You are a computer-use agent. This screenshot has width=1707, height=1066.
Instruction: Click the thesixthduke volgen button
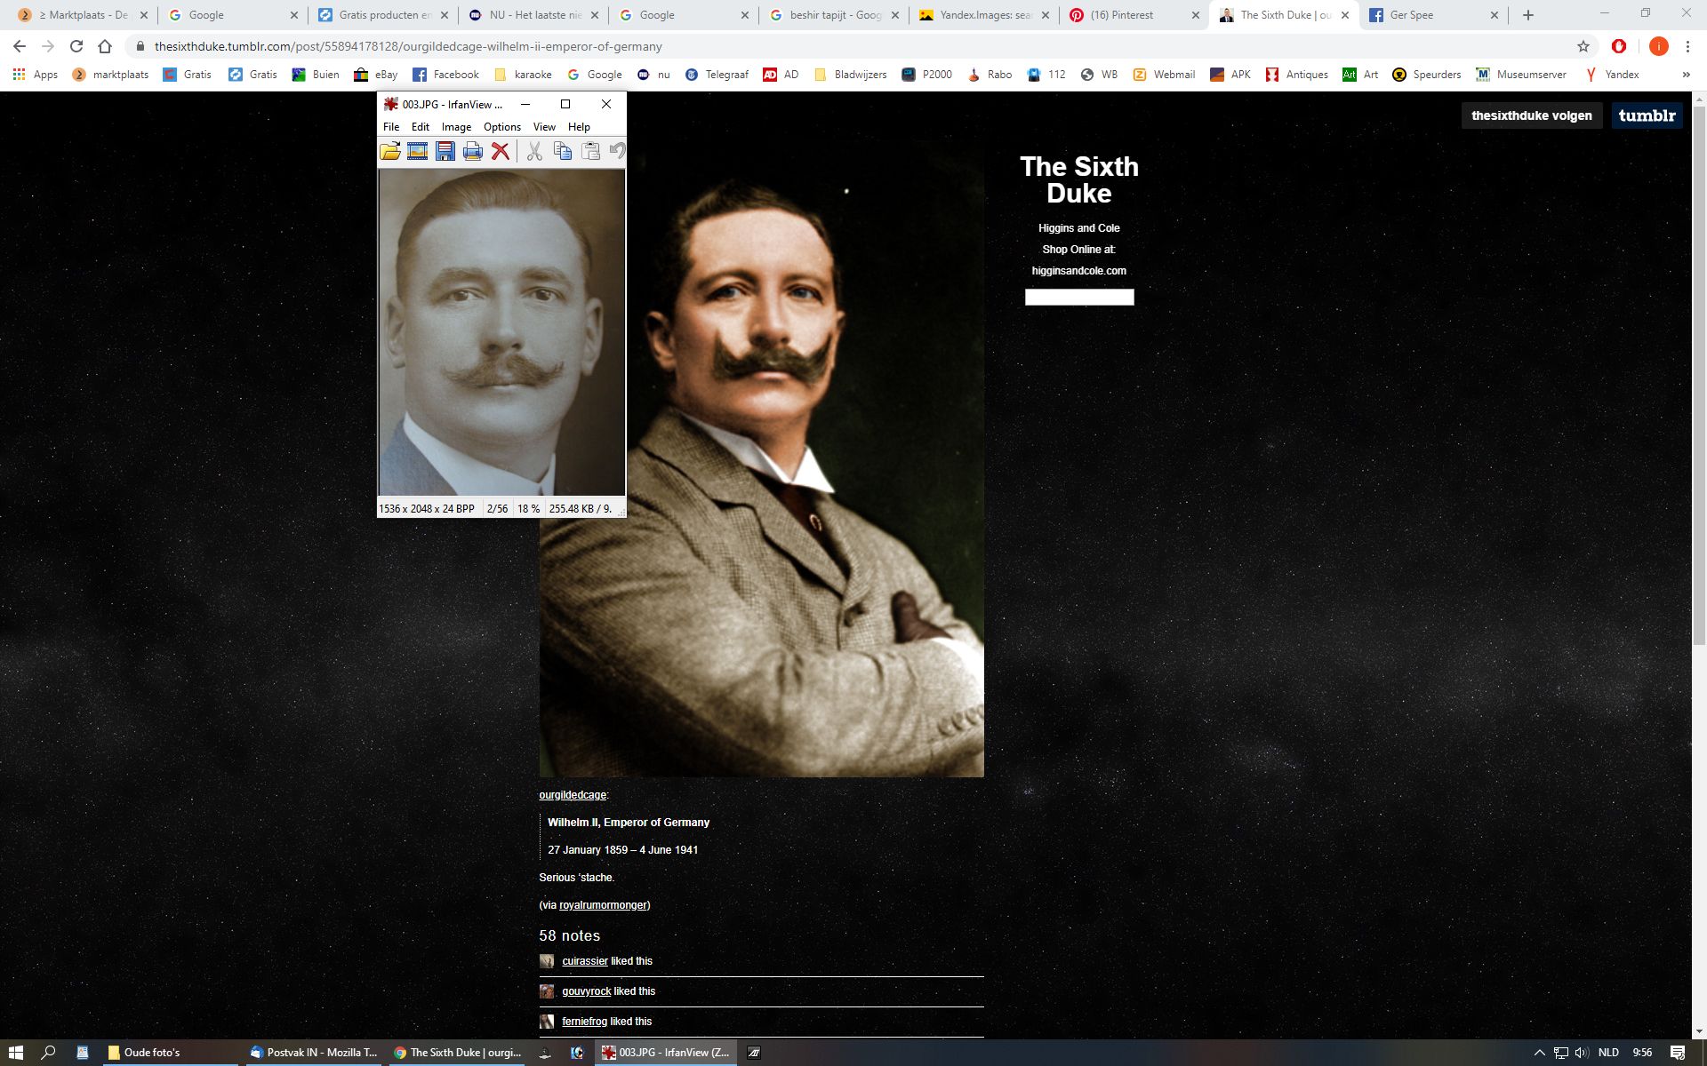click(x=1531, y=115)
